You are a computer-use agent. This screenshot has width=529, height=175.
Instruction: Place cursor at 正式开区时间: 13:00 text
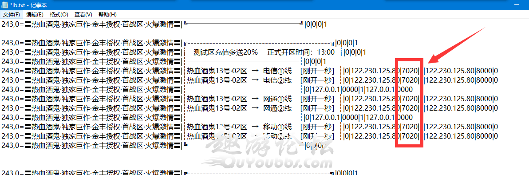click(301, 52)
